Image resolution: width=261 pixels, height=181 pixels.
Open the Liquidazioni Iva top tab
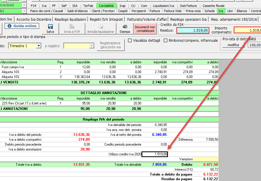[163, 6]
